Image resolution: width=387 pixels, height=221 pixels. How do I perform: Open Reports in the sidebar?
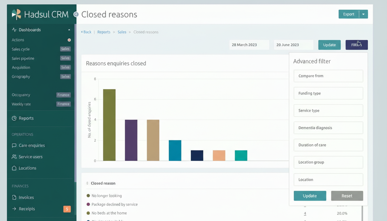pos(26,118)
